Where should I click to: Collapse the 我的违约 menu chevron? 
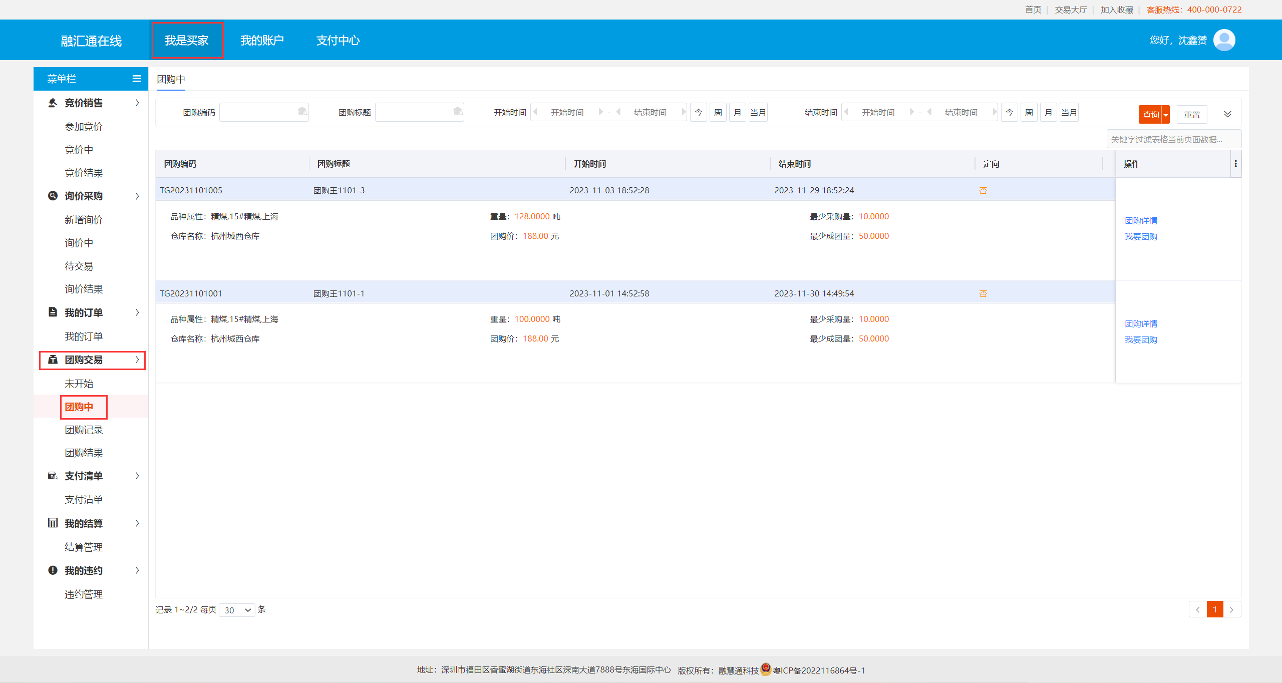[x=137, y=570]
